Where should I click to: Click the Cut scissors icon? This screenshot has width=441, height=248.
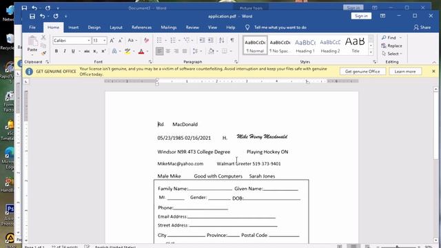coord(43,37)
